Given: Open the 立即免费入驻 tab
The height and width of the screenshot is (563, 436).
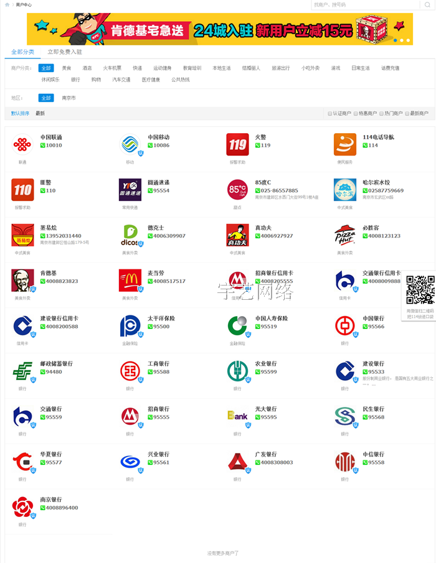Looking at the screenshot, I should (x=65, y=52).
